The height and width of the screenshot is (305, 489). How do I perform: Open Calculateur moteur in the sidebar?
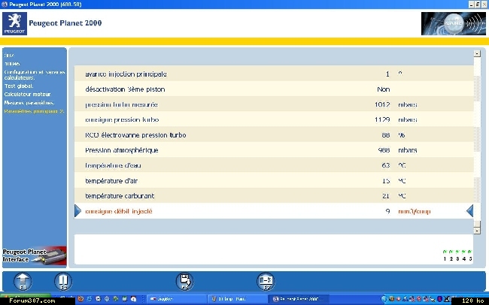(x=27, y=94)
